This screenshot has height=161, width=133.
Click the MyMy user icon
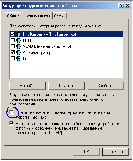[x=19, y=40]
